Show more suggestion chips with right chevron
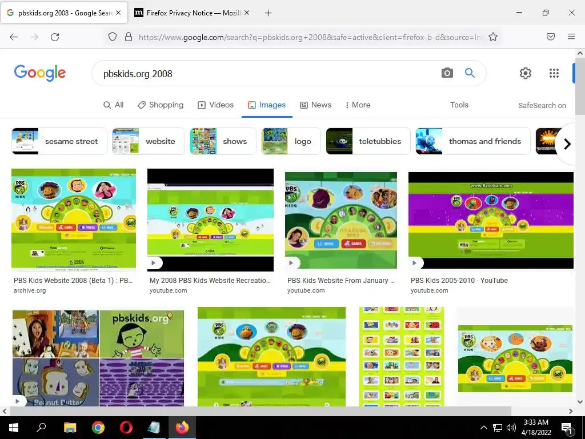 tap(567, 143)
